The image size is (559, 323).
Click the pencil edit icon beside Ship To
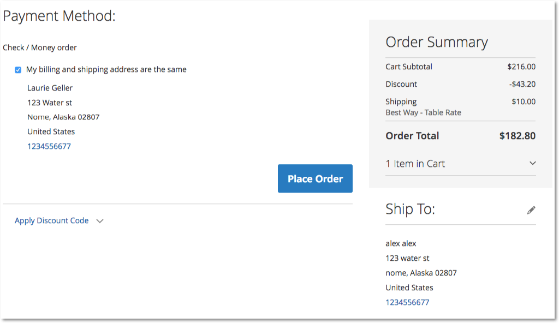531,211
